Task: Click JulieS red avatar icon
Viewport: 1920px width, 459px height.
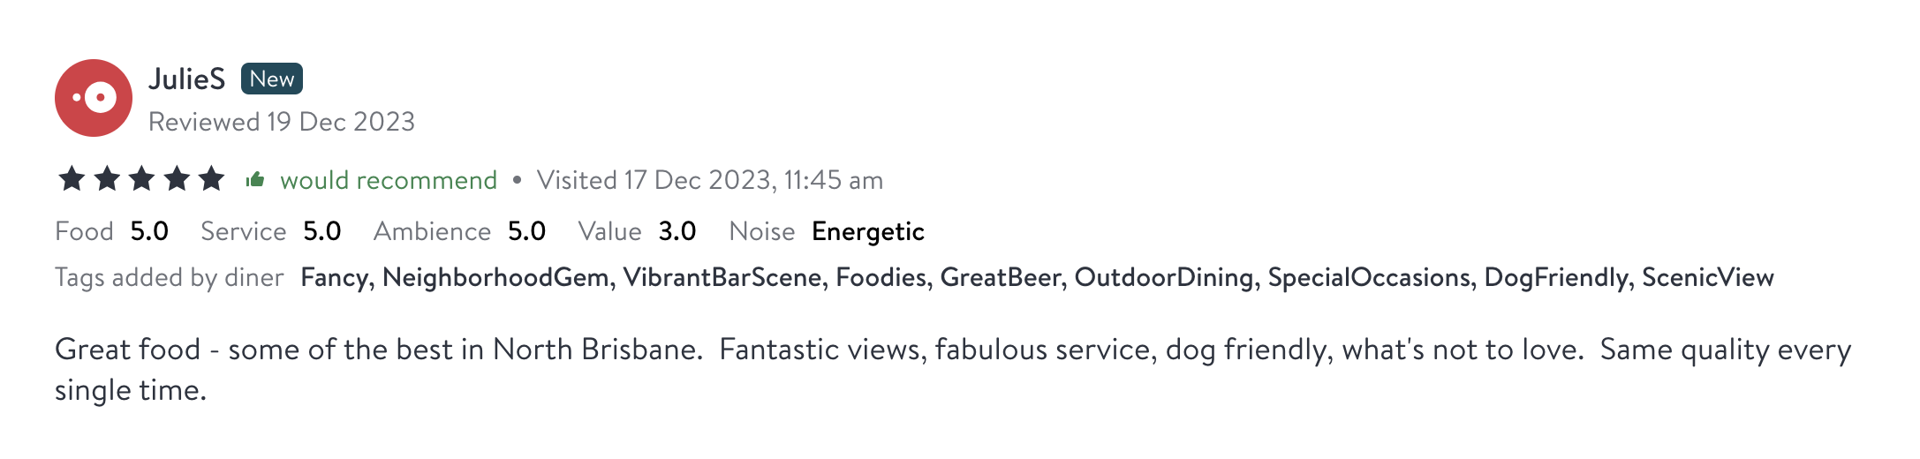Action: click(x=94, y=98)
